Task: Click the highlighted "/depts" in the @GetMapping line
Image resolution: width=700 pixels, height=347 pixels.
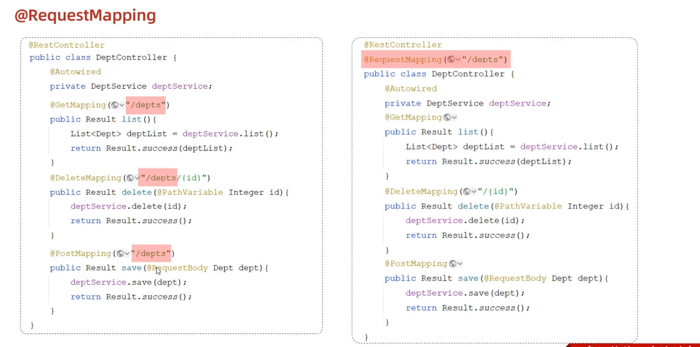Action: coord(146,105)
